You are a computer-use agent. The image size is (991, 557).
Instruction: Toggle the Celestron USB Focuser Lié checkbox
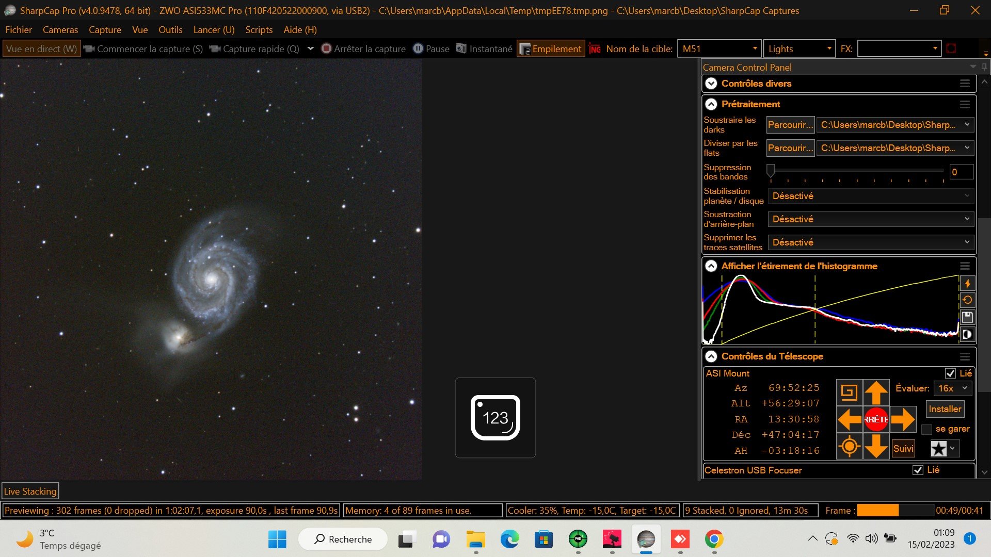(x=918, y=470)
